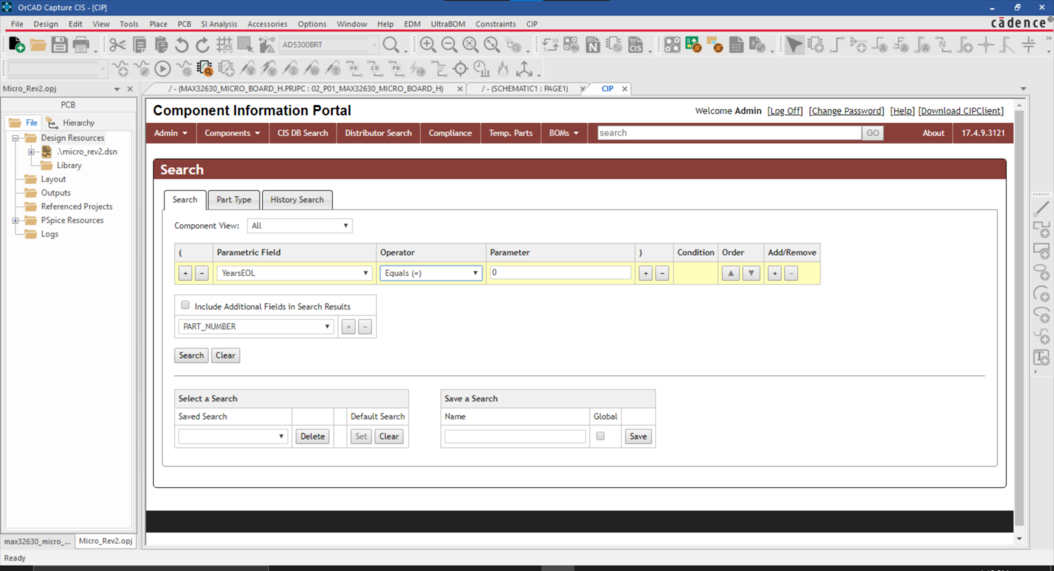Click the Zoom Out magnifier icon
Viewport: 1054px width, 571px height.
pyautogui.click(x=449, y=45)
